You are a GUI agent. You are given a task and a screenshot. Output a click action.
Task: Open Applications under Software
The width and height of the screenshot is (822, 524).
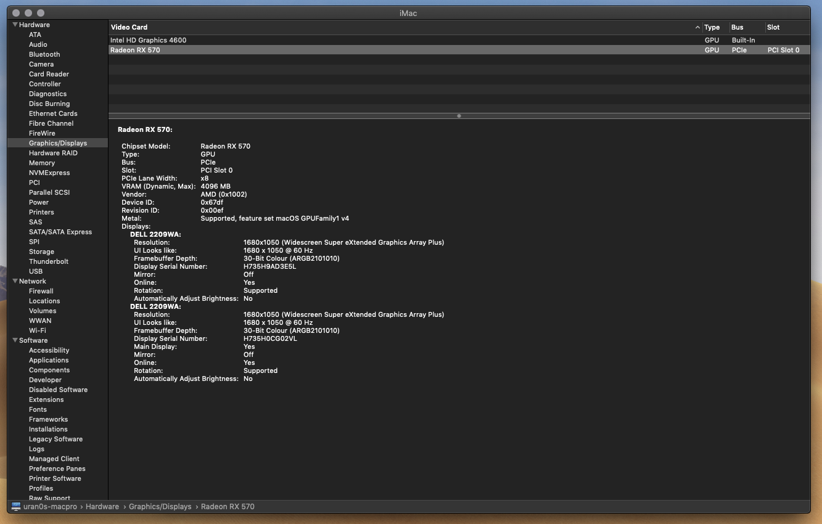[x=49, y=360]
